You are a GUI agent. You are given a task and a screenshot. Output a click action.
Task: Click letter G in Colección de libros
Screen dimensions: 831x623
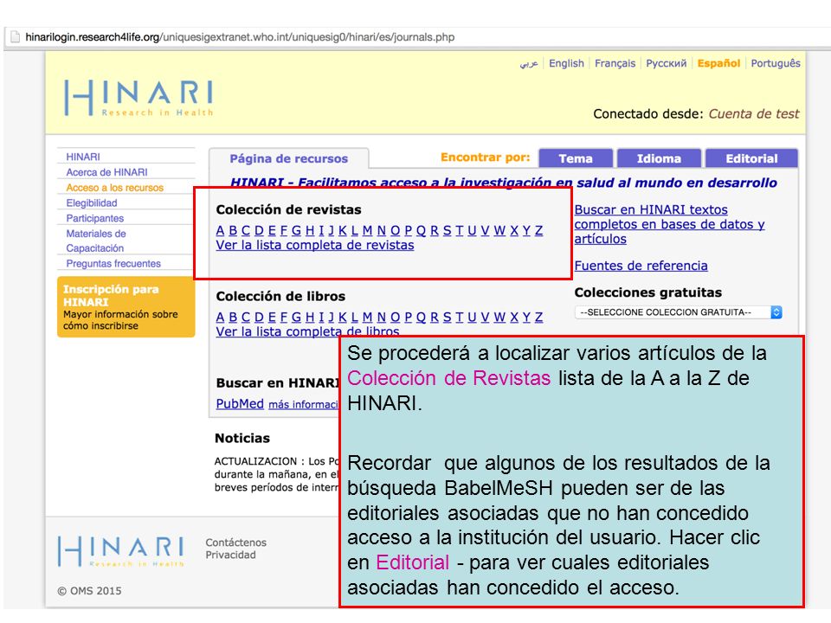point(296,317)
